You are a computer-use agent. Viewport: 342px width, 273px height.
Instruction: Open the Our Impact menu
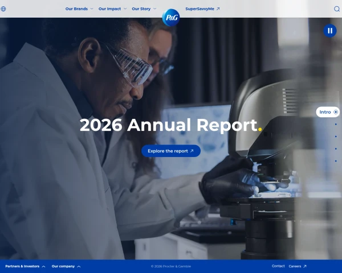pyautogui.click(x=109, y=9)
